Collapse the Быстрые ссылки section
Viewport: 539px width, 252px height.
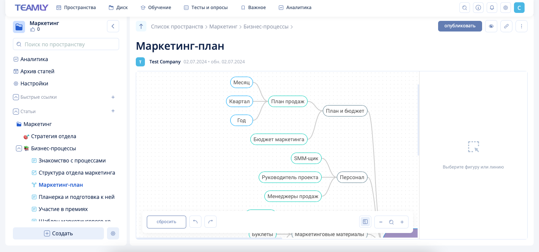[16, 97]
